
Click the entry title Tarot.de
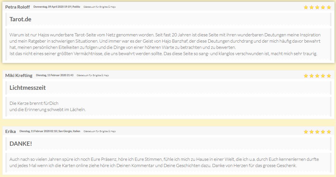click(x=20, y=19)
